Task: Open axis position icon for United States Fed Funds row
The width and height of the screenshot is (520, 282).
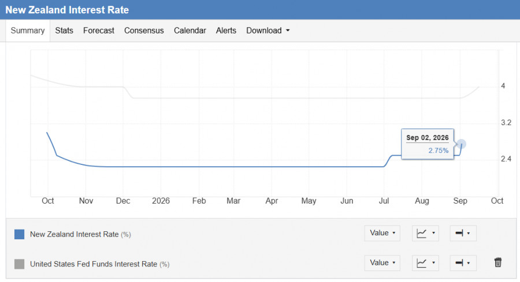Action: pos(463,263)
